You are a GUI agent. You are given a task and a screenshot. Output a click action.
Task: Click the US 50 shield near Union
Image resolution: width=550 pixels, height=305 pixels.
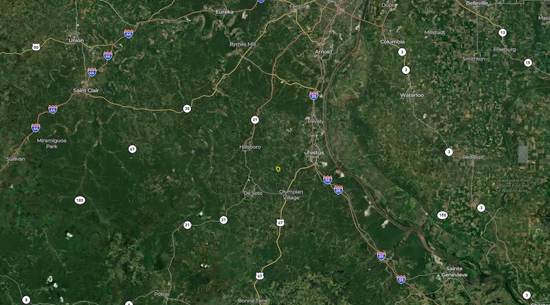36,47
